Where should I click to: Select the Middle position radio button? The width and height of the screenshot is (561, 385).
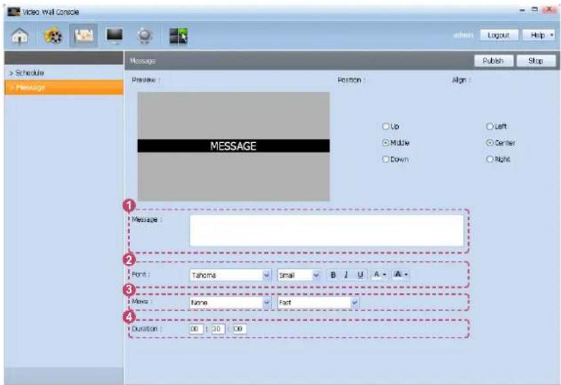386,143
